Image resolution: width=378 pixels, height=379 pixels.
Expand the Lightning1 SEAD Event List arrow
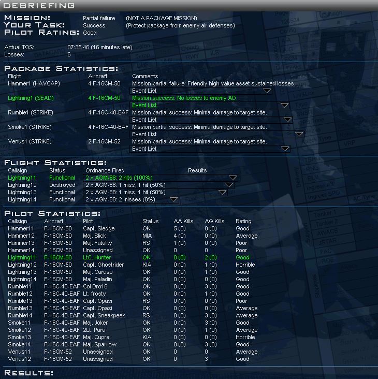coord(284,106)
